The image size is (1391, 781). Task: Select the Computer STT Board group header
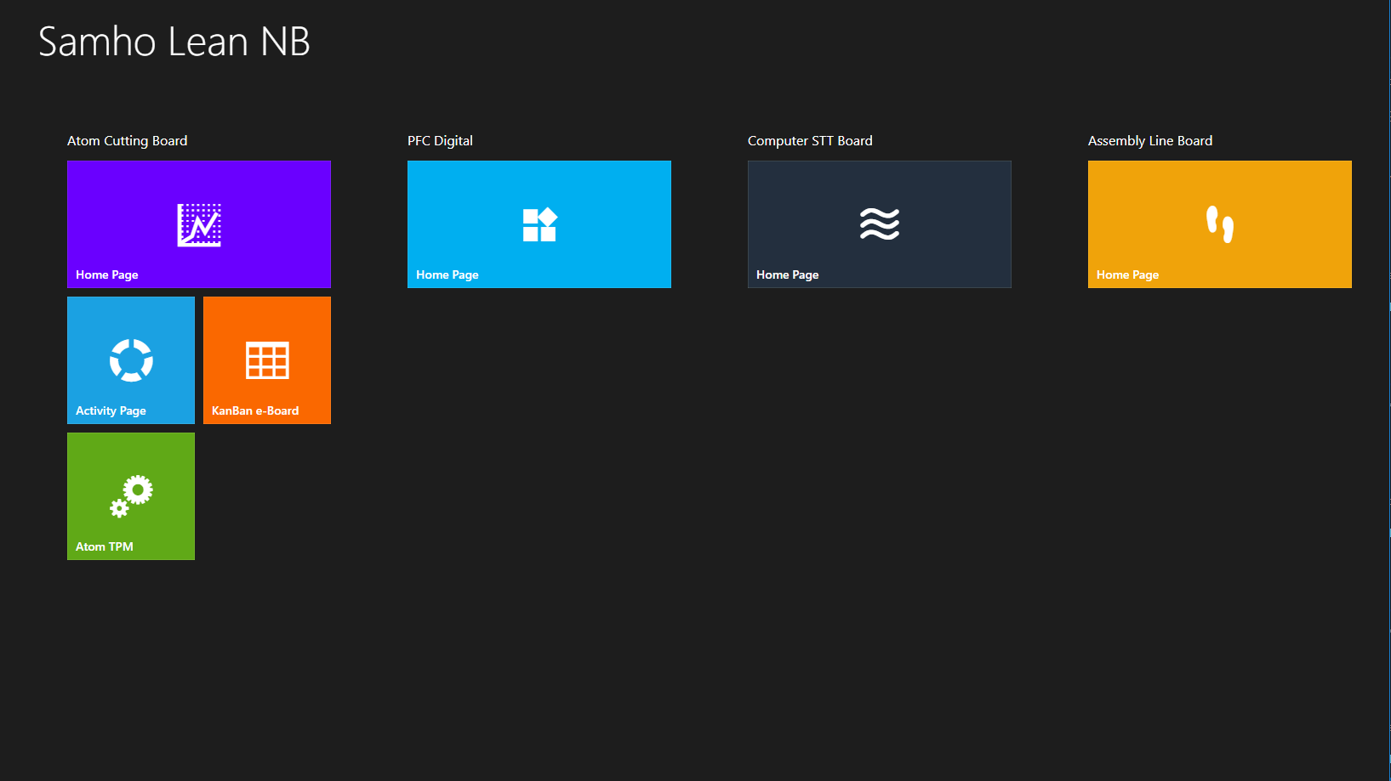810,141
